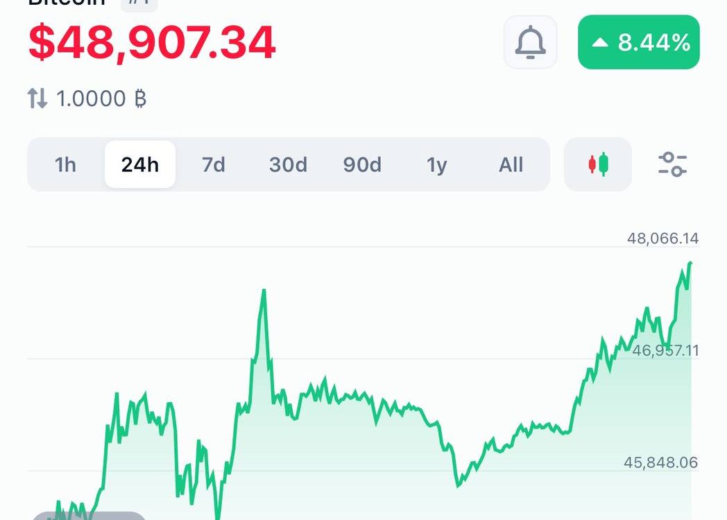Toggle the 8.44% change badge
The height and width of the screenshot is (520, 727).
click(638, 42)
